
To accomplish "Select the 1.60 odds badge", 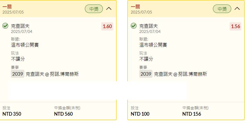I will point(107,26).
